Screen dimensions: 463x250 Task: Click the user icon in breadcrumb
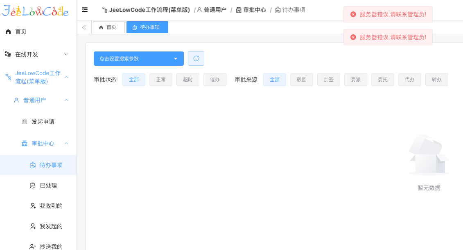click(x=199, y=10)
